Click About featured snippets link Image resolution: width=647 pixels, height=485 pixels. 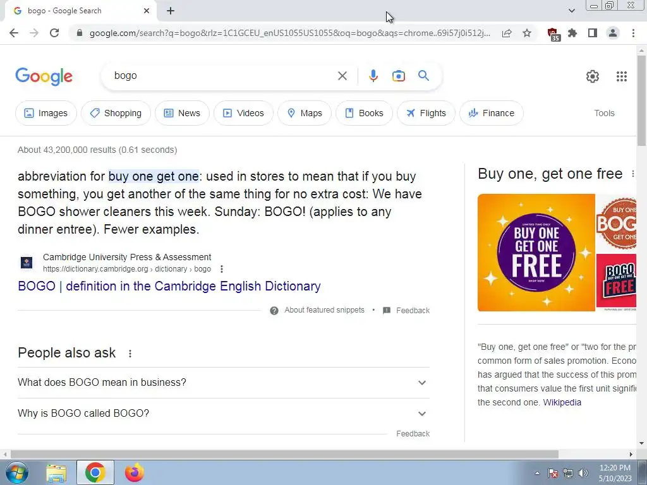click(x=324, y=310)
